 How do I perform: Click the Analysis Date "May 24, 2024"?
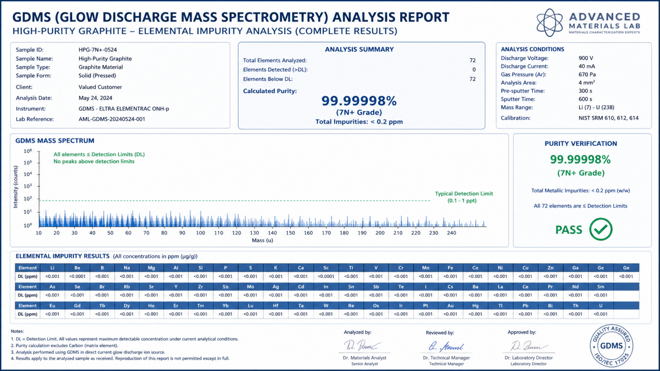(96, 98)
